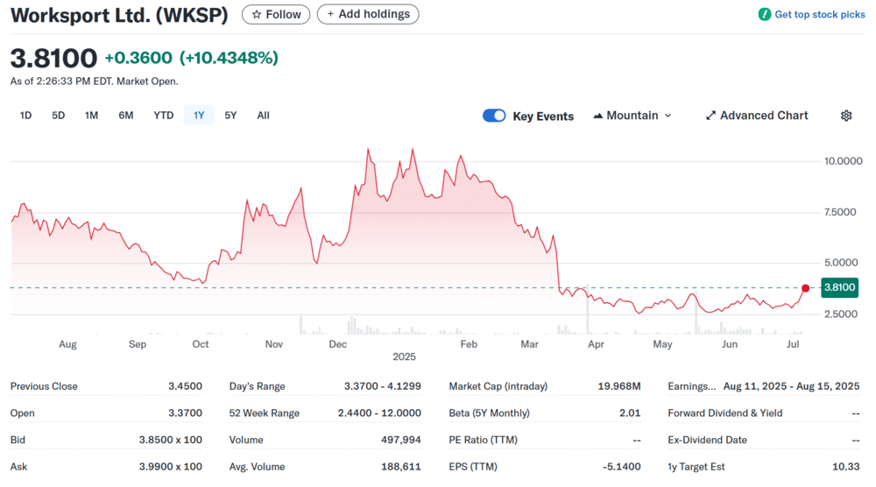Select the 1Y time range tab
876x487 pixels.
pyautogui.click(x=199, y=116)
